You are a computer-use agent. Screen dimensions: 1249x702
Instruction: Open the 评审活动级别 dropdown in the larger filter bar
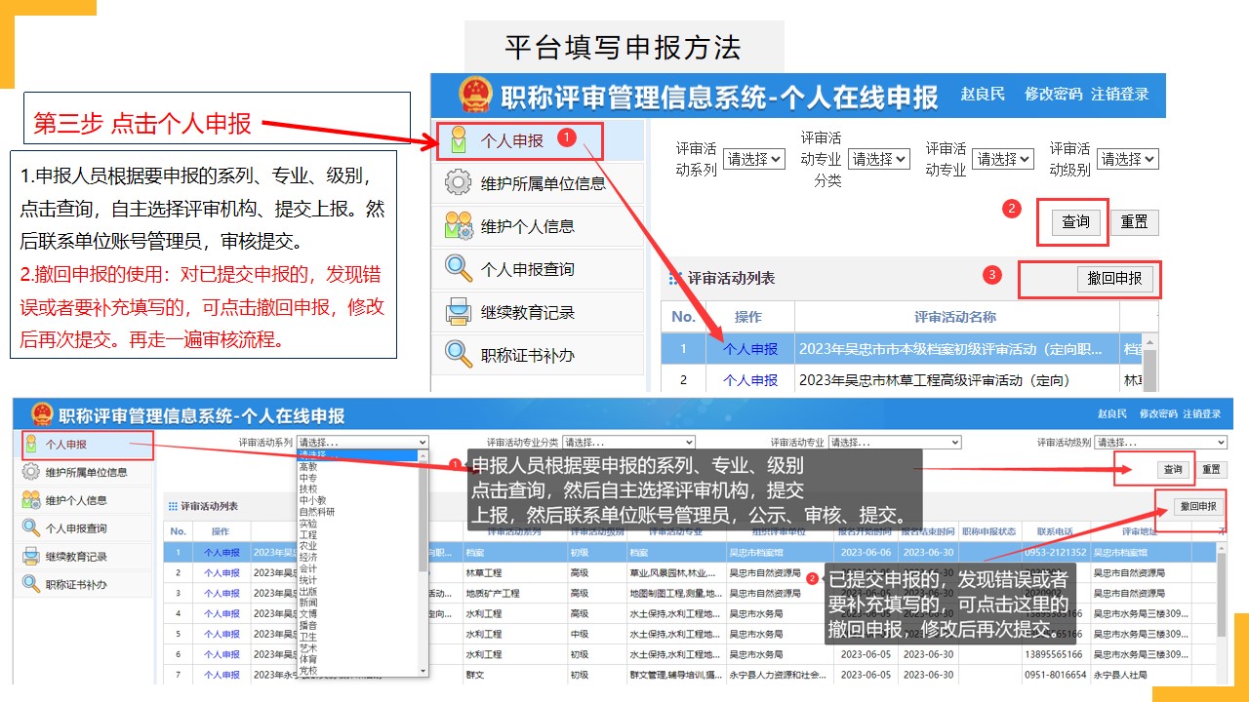[x=1127, y=159]
